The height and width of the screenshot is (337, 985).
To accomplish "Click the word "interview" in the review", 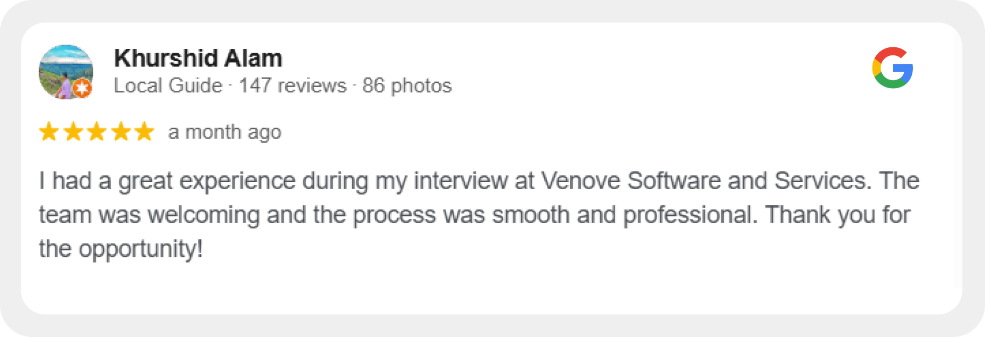I will pos(460,181).
